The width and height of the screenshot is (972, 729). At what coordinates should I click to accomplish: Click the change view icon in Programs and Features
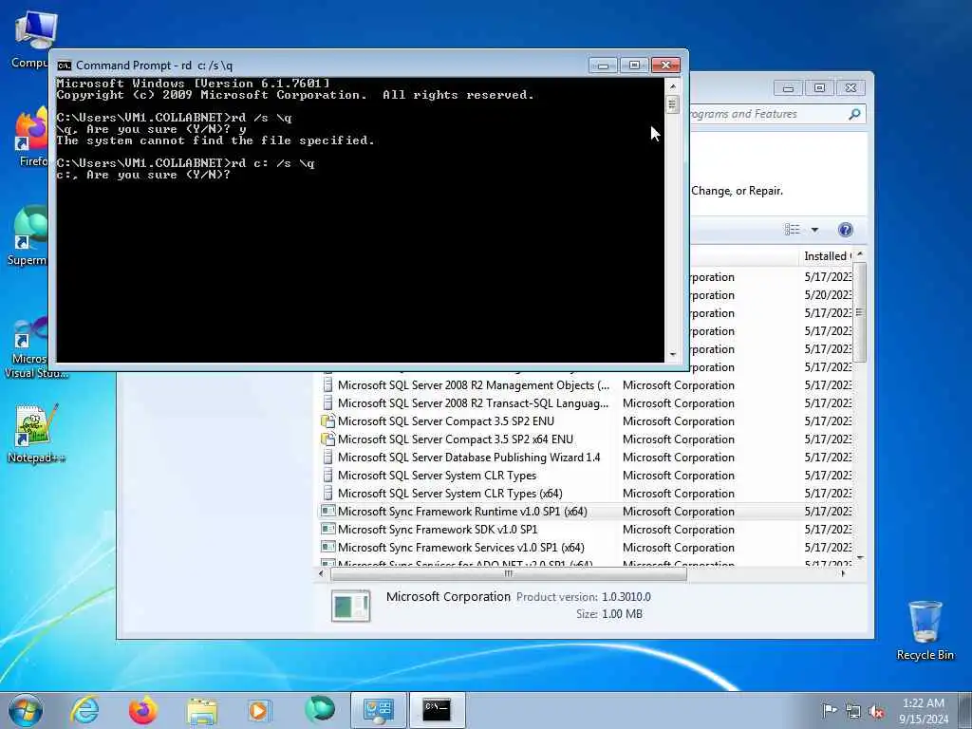point(793,230)
